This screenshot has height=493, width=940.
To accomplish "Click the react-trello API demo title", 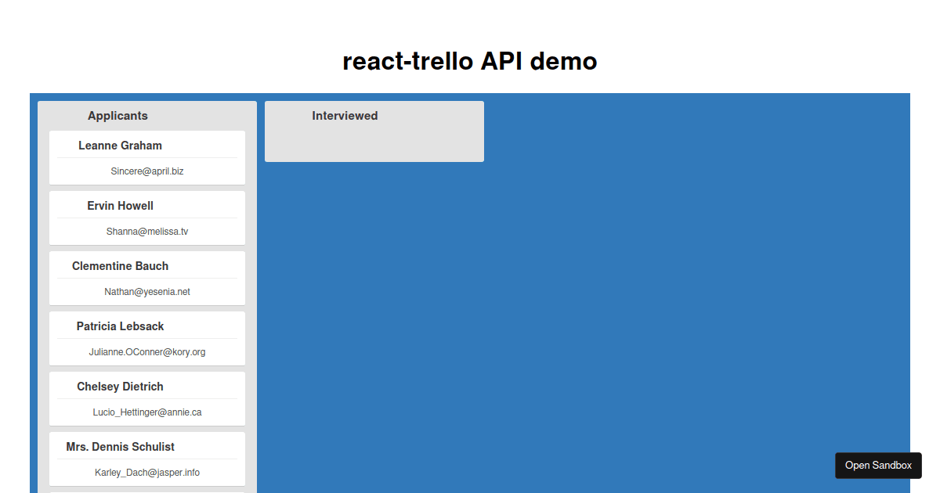I will [x=469, y=61].
